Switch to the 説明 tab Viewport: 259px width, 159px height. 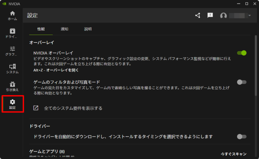point(88,29)
